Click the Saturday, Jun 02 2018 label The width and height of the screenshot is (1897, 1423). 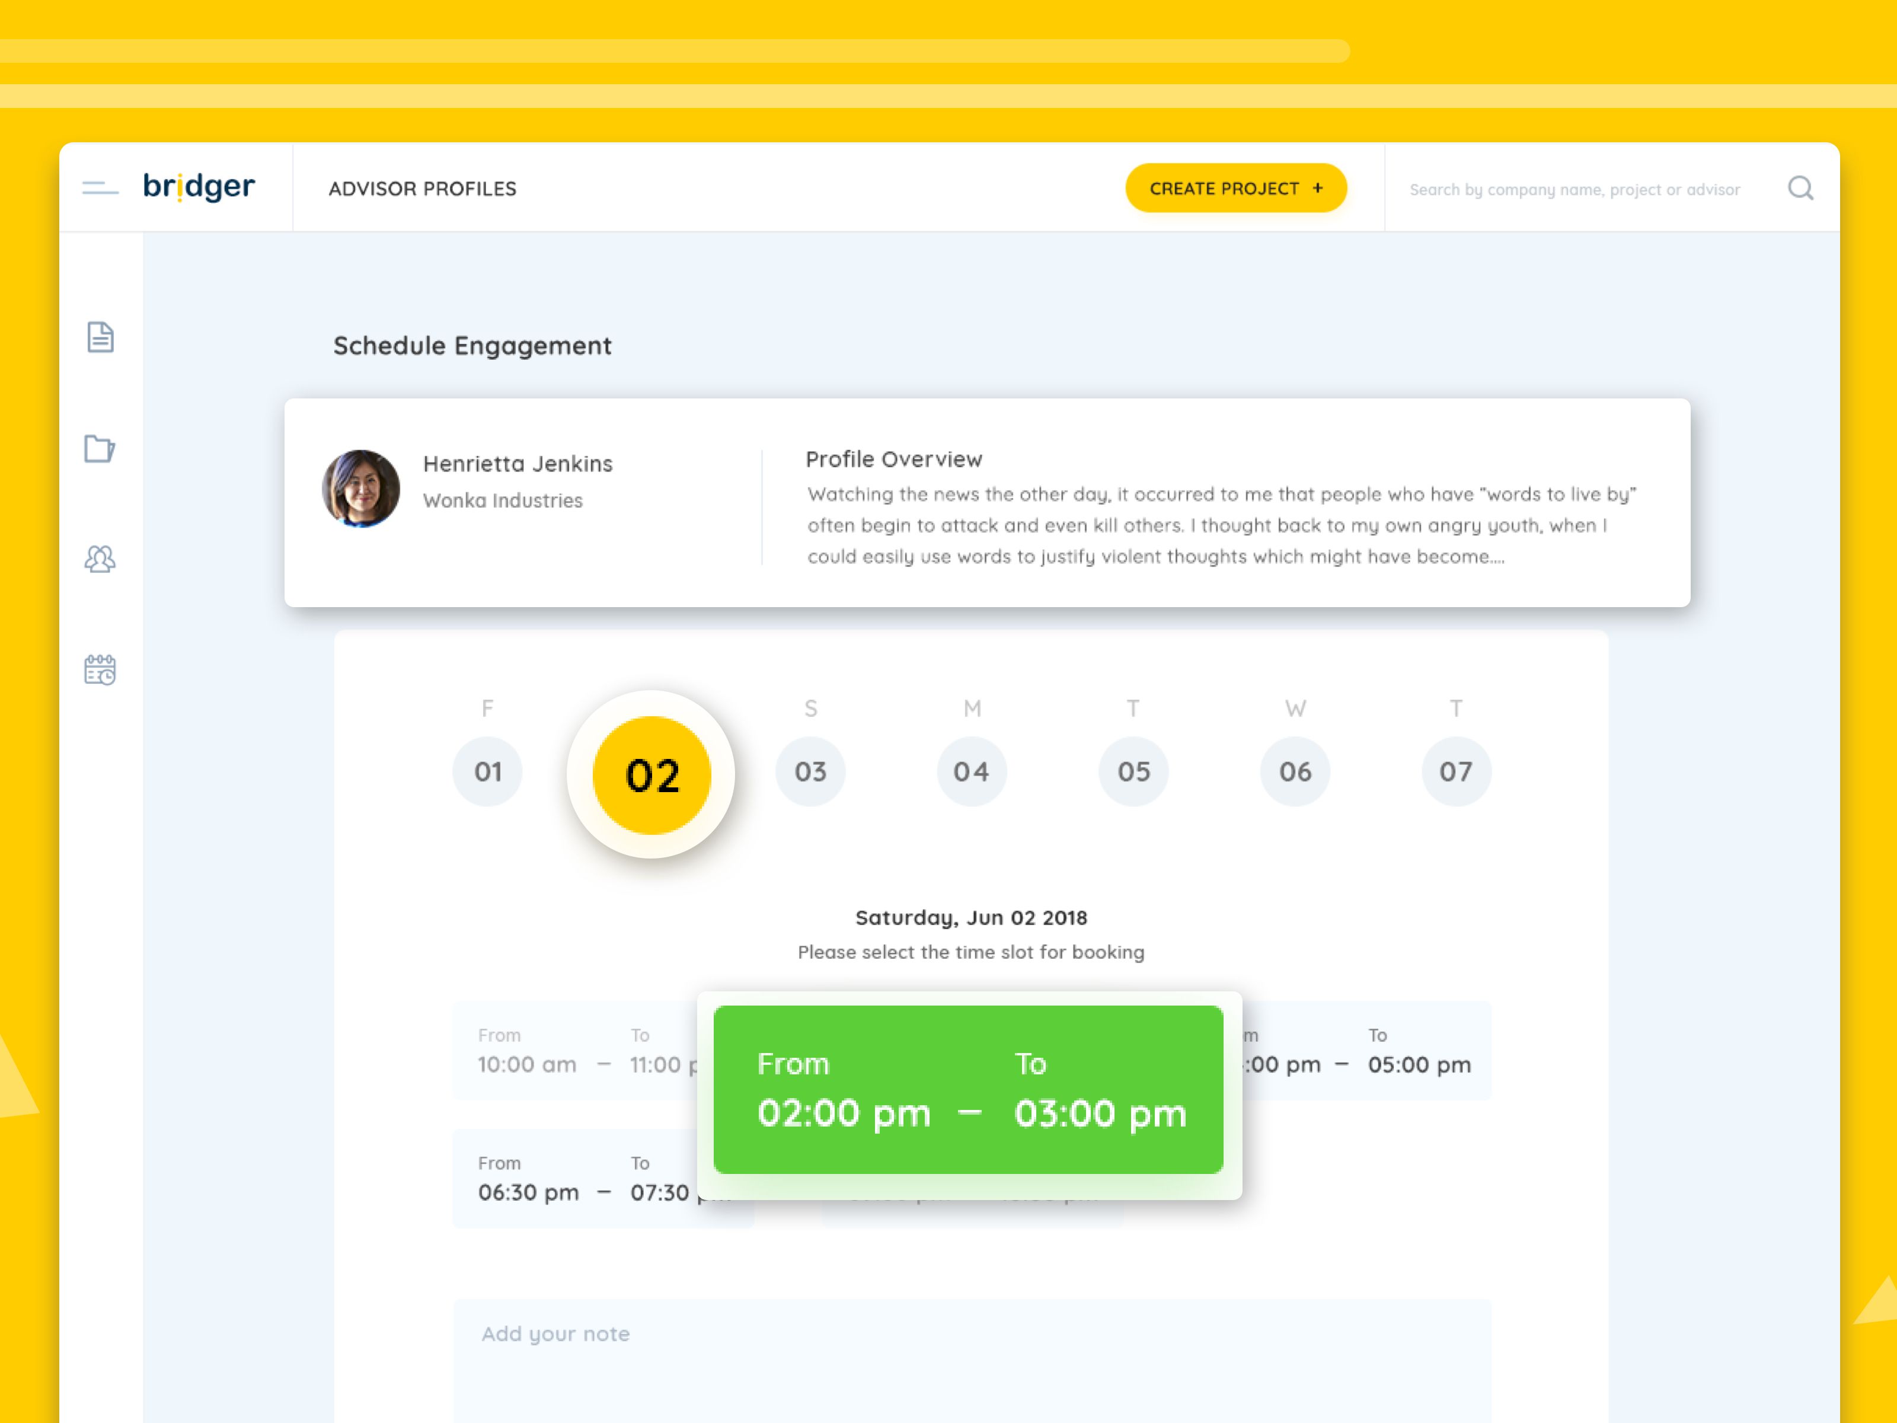click(971, 918)
